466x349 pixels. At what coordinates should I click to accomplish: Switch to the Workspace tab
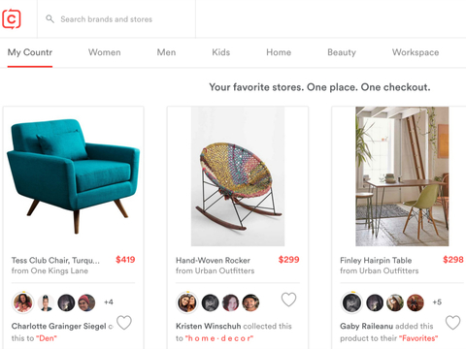coord(416,52)
